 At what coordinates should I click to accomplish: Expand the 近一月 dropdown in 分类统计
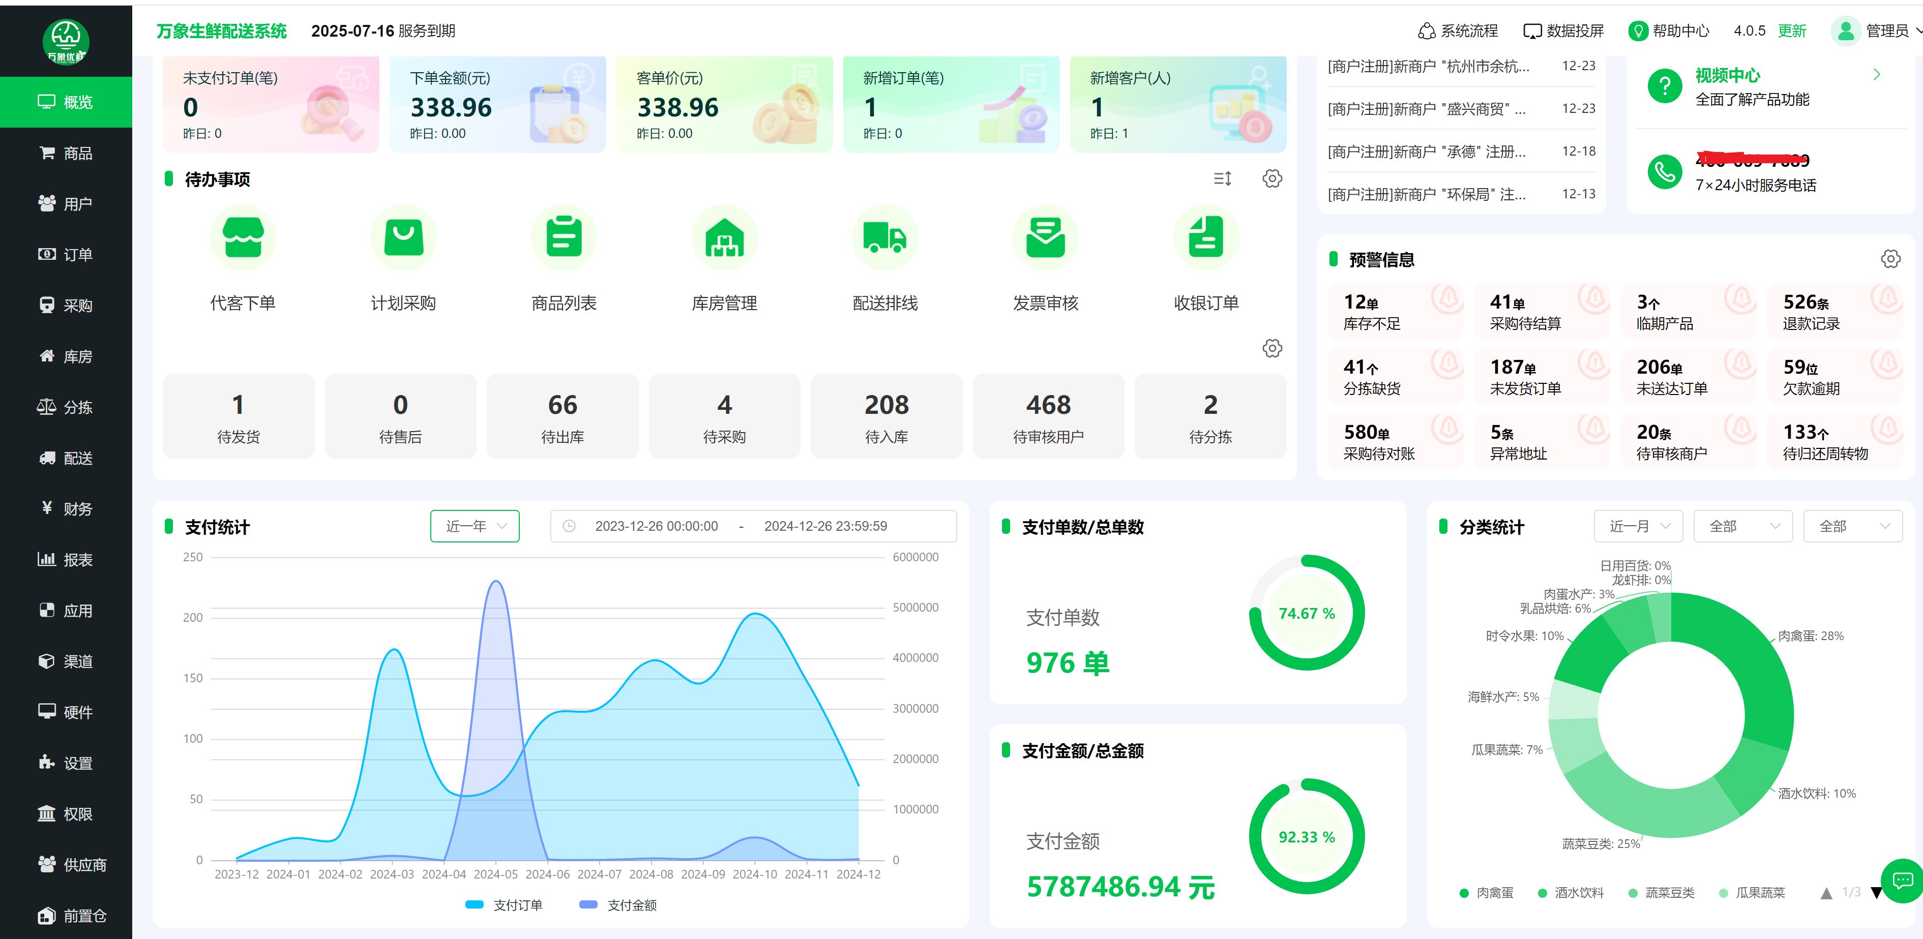pyautogui.click(x=1638, y=526)
